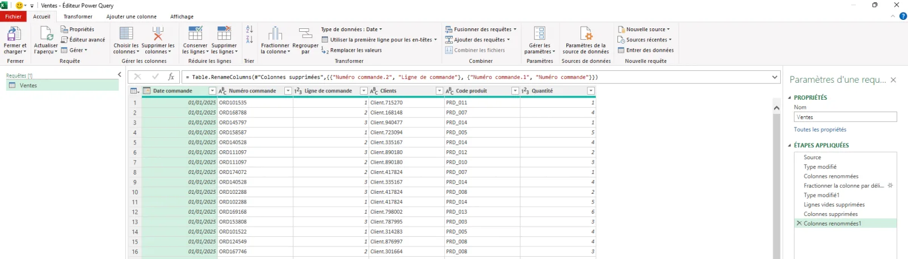The width and height of the screenshot is (908, 259).
Task: Expand the formula bar chevron
Action: click(x=775, y=77)
